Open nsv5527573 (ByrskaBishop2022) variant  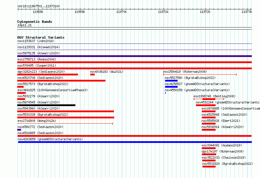pos(43,84)
